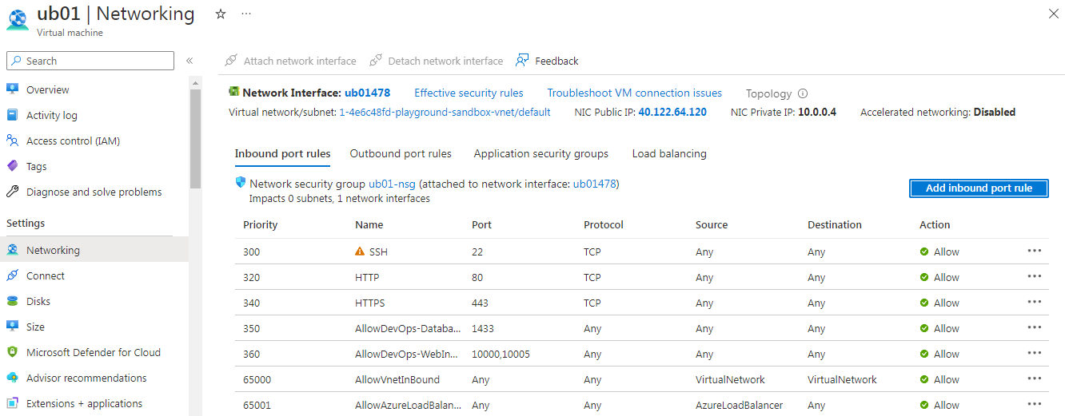Open the Effective security rules link
The height and width of the screenshot is (416, 1065).
[x=469, y=93]
